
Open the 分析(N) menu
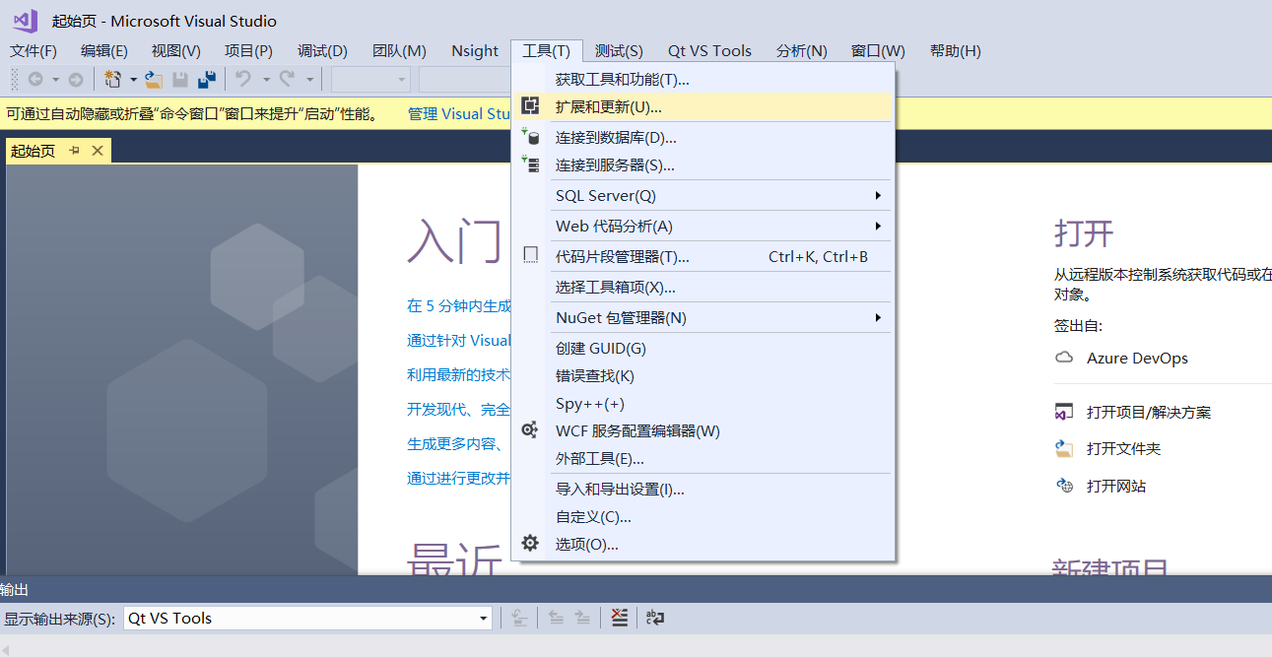click(802, 51)
